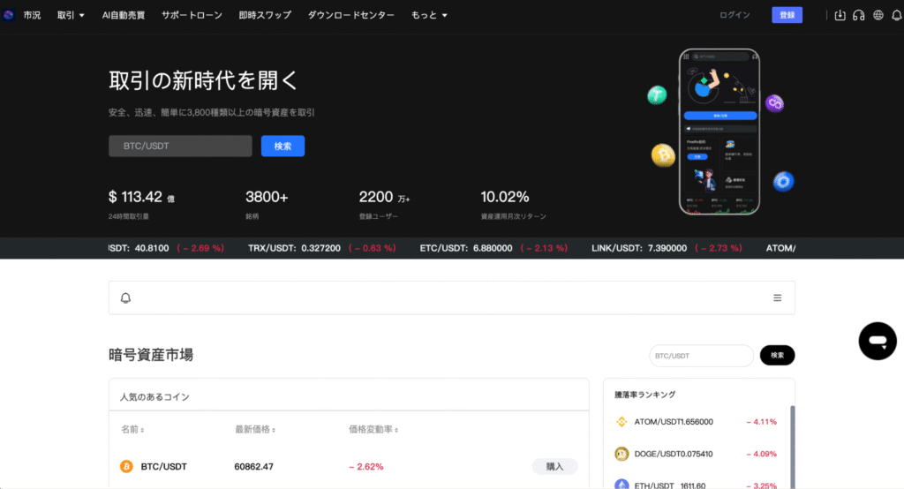Open 即時スワップ menu item
904x489 pixels.
265,16
